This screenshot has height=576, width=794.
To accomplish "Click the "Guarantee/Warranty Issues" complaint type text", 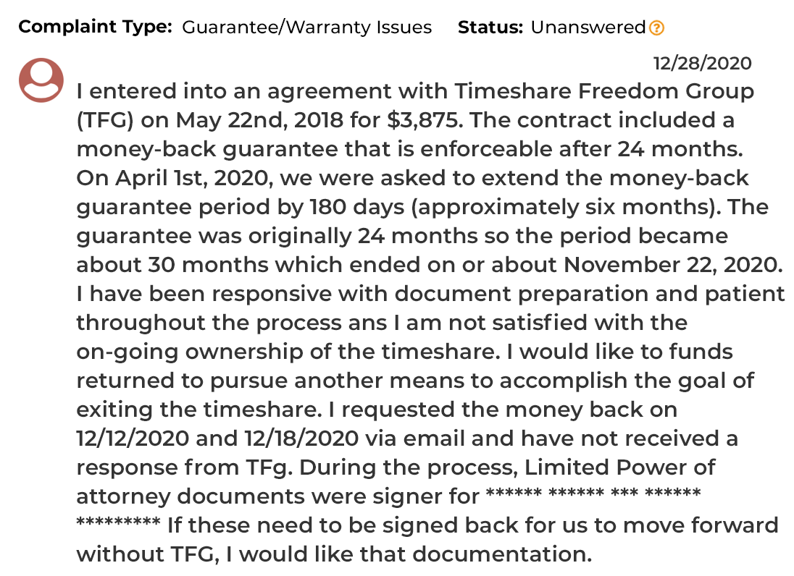I will click(x=306, y=27).
